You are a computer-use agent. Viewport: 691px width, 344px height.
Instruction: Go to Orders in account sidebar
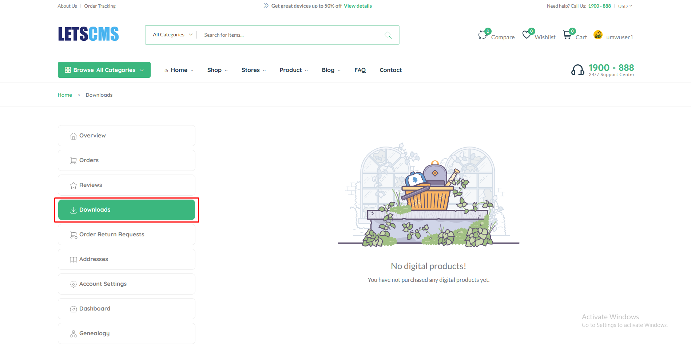point(89,160)
